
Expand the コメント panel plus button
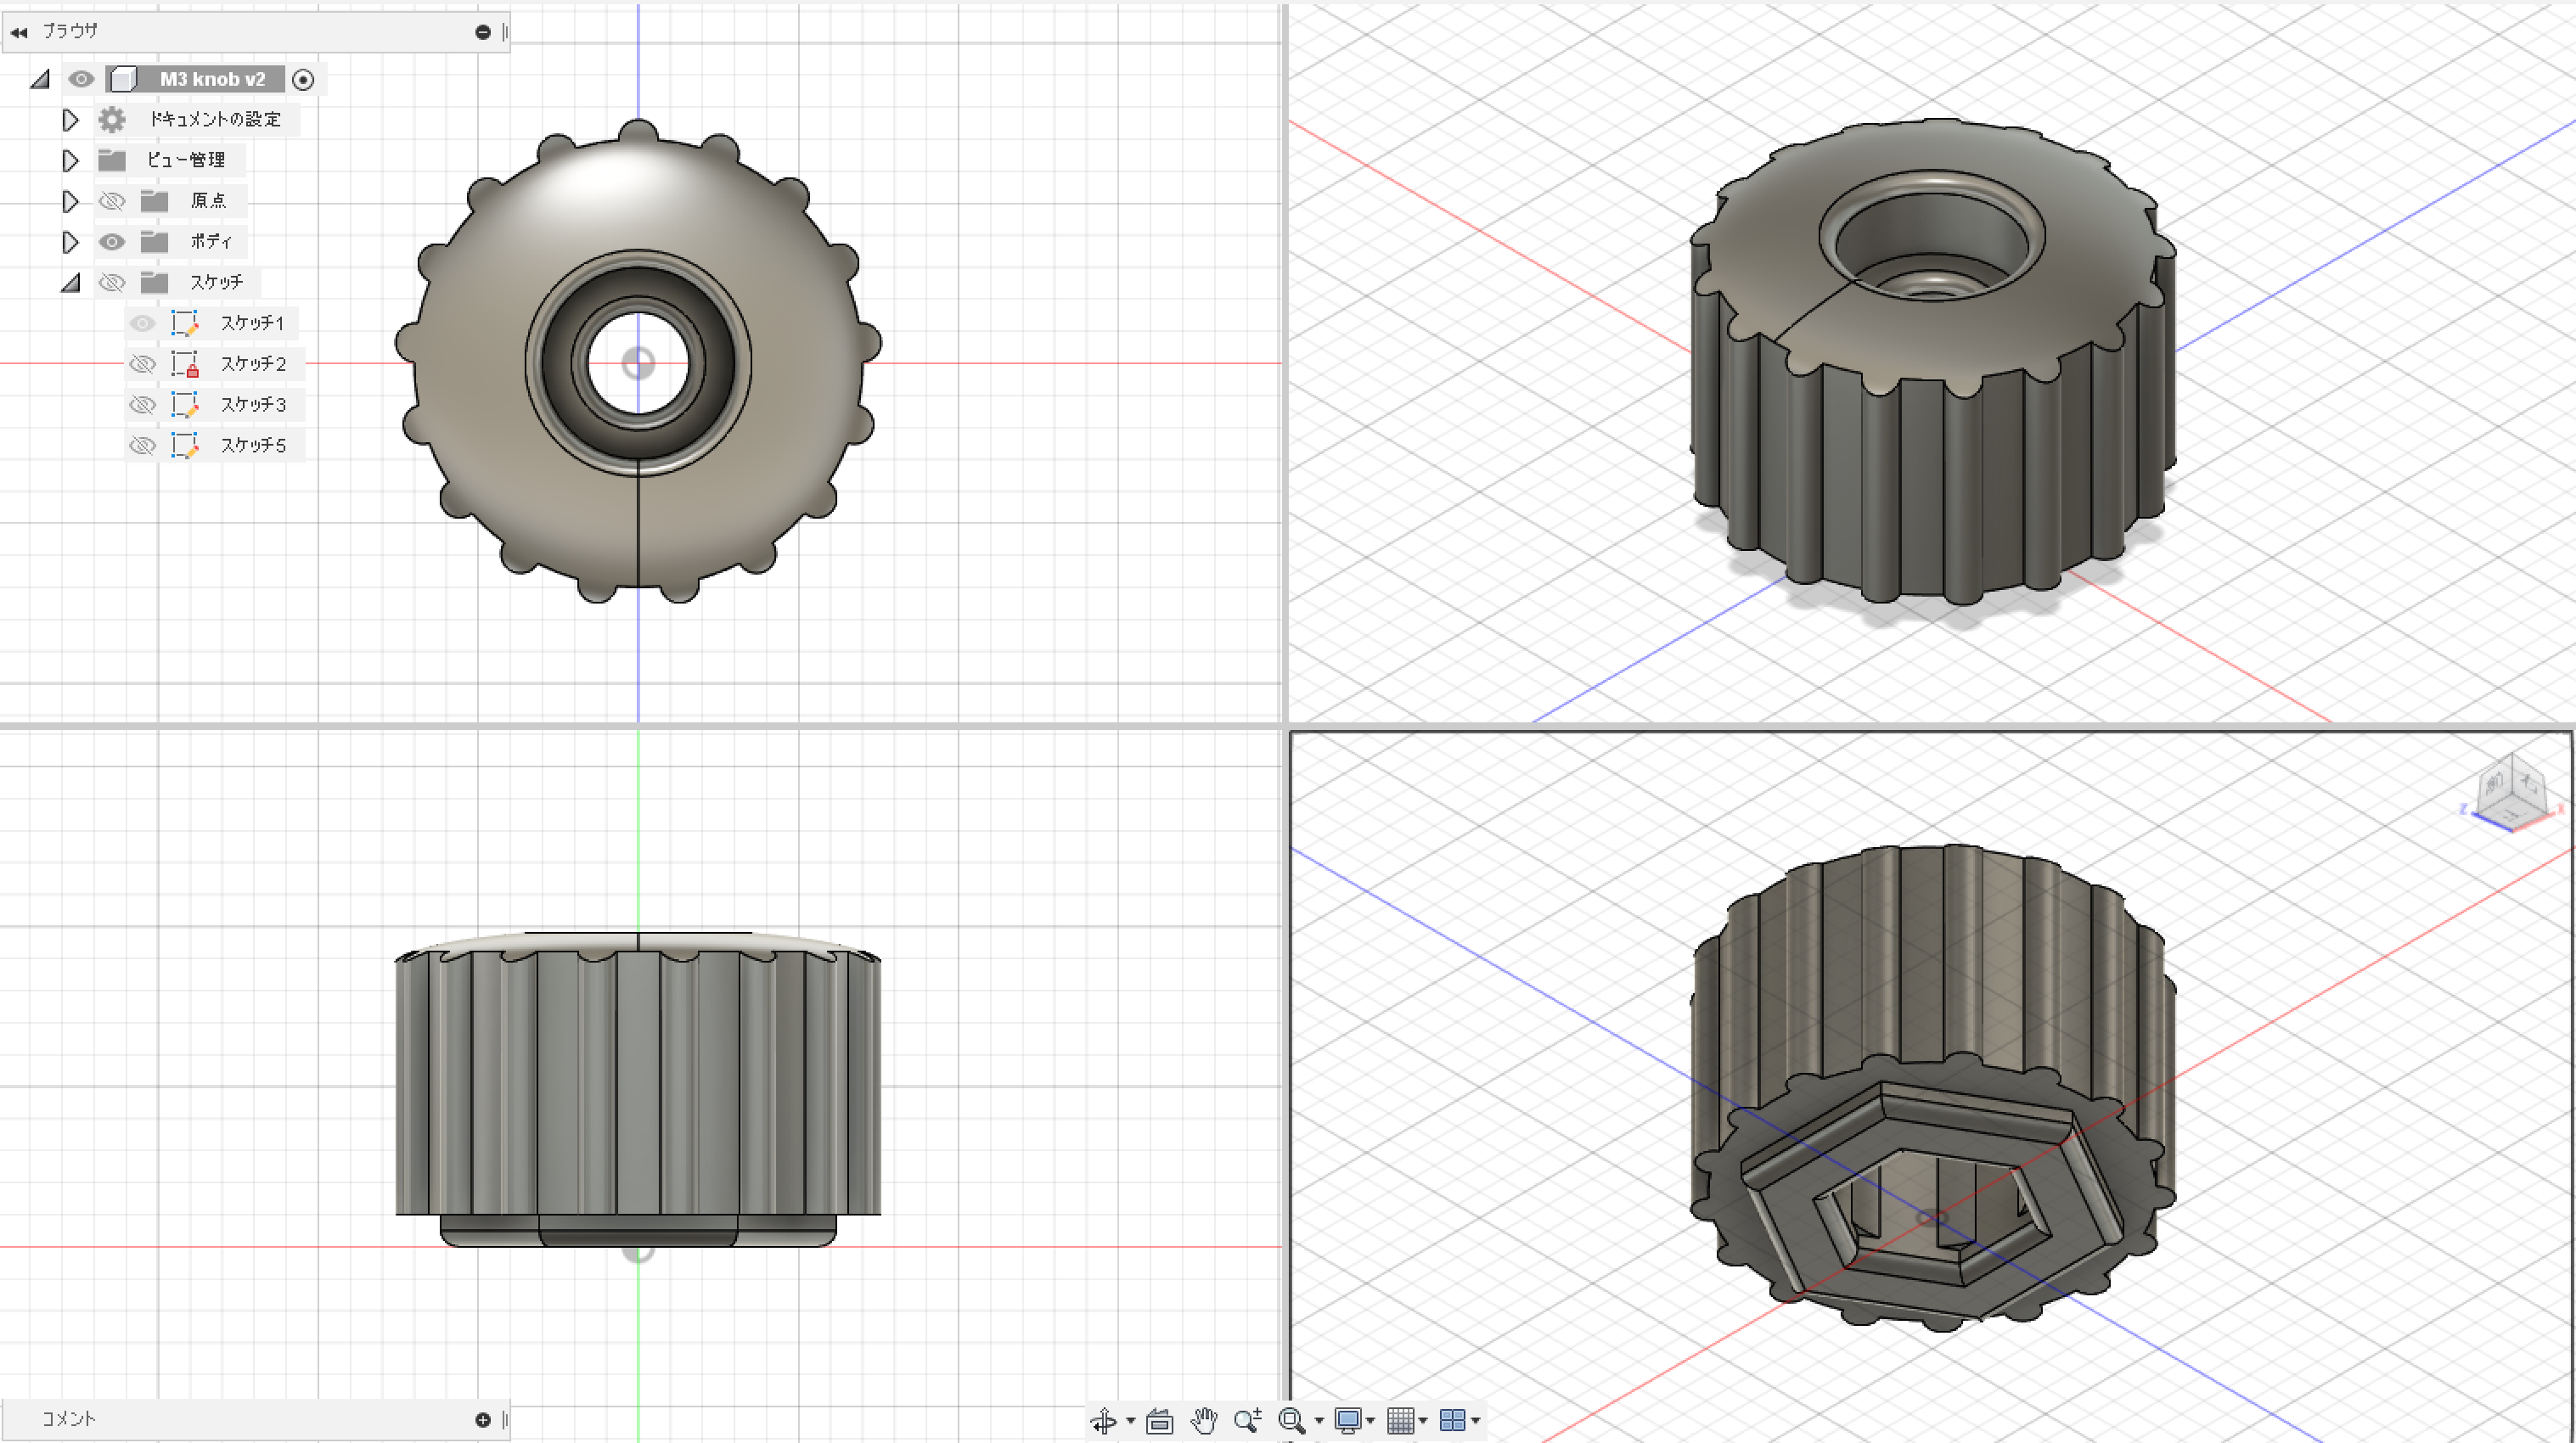(x=483, y=1419)
